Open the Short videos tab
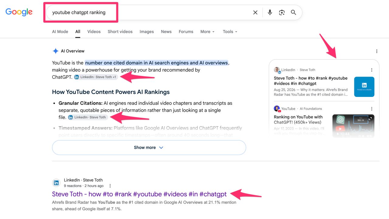The height and width of the screenshot is (219, 389). click(120, 32)
